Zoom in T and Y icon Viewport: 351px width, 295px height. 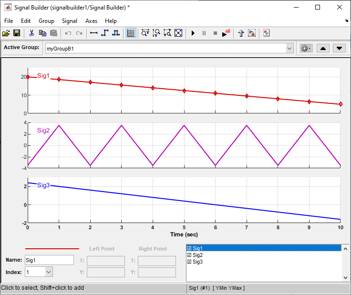(167, 33)
